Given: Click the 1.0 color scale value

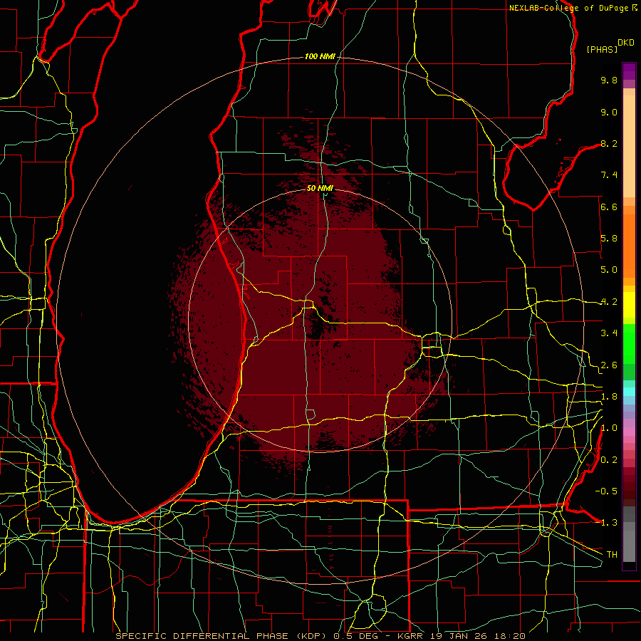Looking at the screenshot, I should click(609, 428).
